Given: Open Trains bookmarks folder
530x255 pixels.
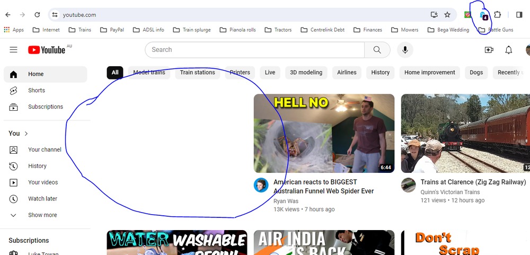Looking at the screenshot, I should click(x=80, y=30).
